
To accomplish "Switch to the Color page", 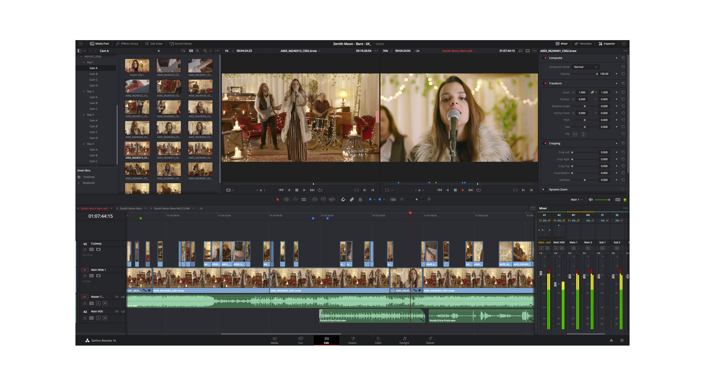I will pyautogui.click(x=378, y=340).
